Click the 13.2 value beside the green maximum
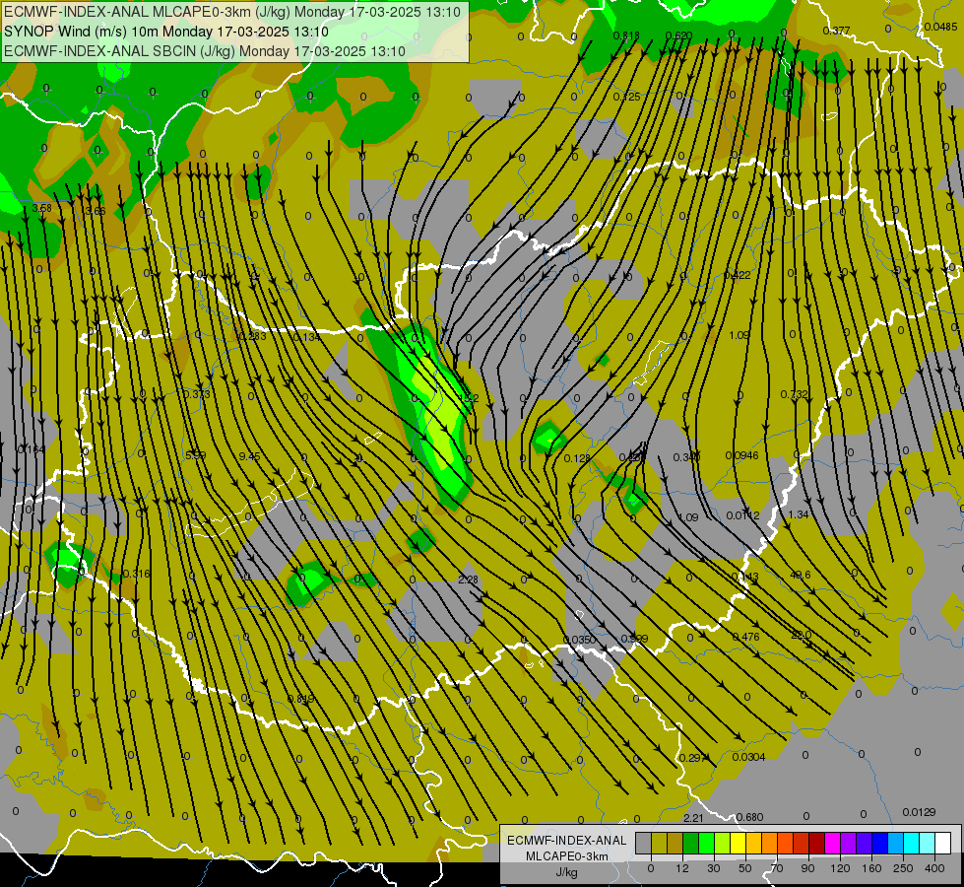Screen dimensions: 964x887 click(469, 398)
